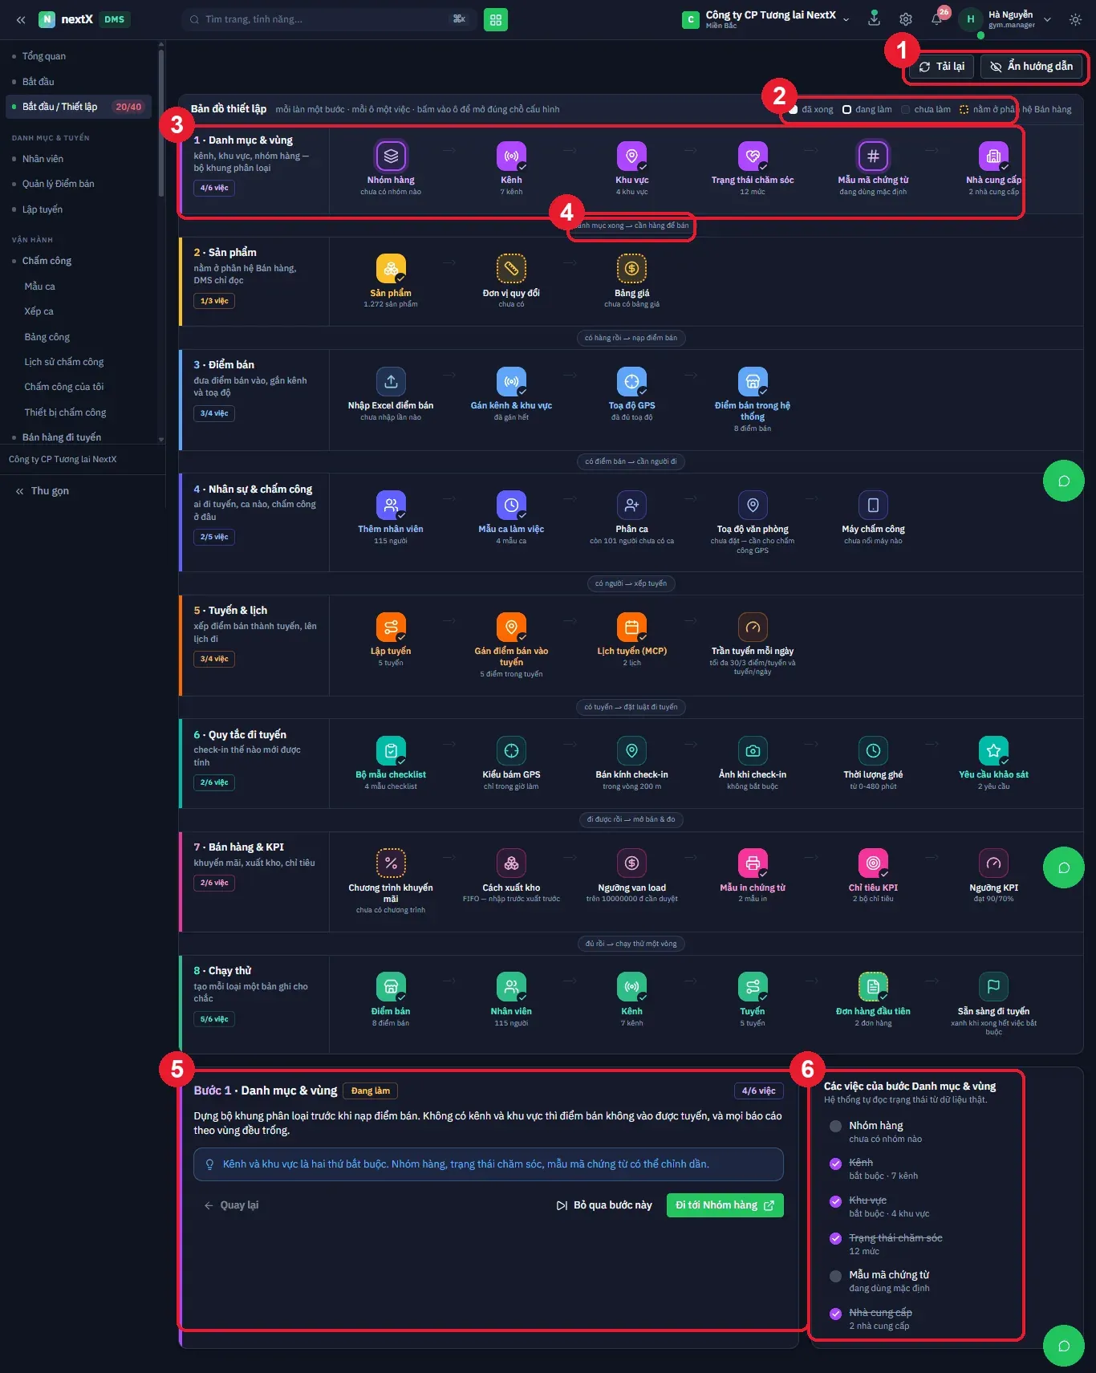The image size is (1096, 1373).
Task: Click the Trạng thái chăm sóc checkmark in the task list
Action: click(835, 1238)
